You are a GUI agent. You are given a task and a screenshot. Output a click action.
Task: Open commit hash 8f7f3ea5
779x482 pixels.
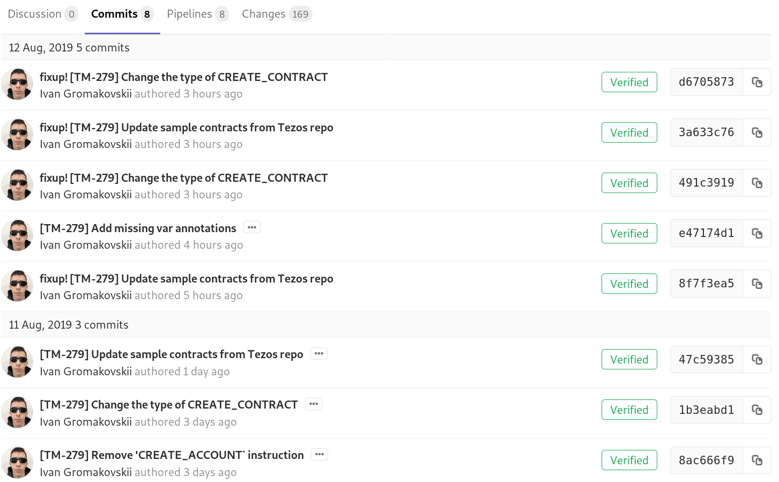(707, 284)
